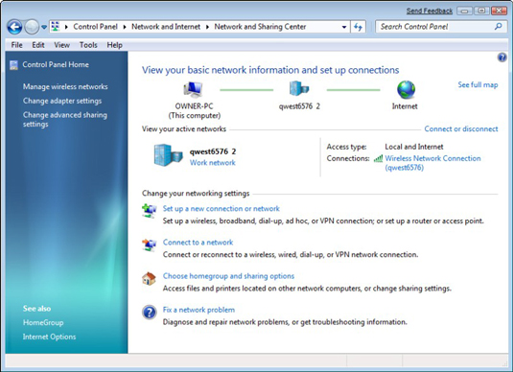Click the Send Feedback link
513x372 pixels.
pos(430,11)
